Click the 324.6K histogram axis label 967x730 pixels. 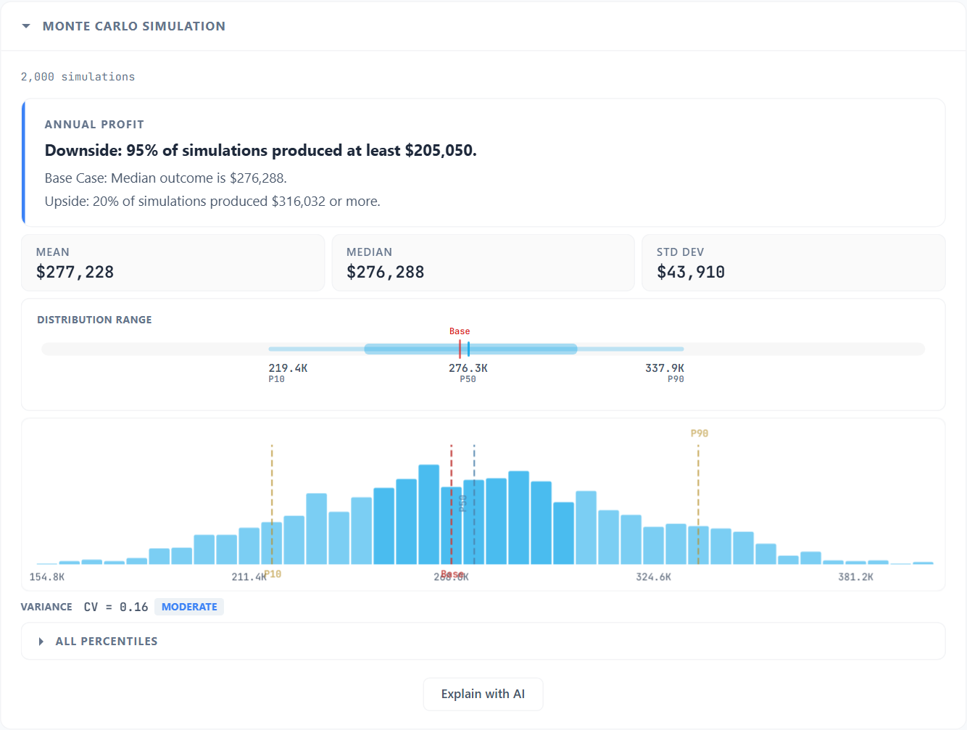click(654, 577)
